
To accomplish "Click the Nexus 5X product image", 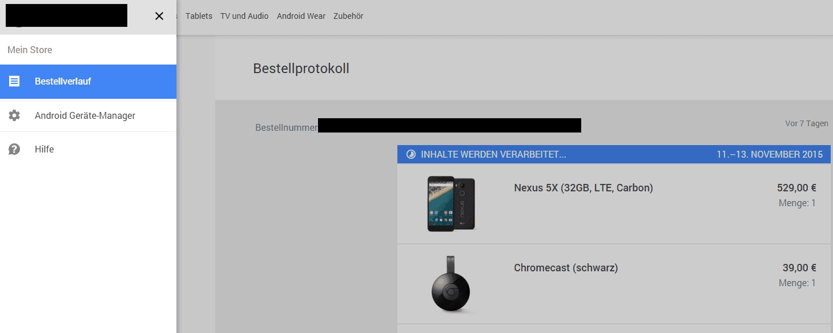I will 451,204.
